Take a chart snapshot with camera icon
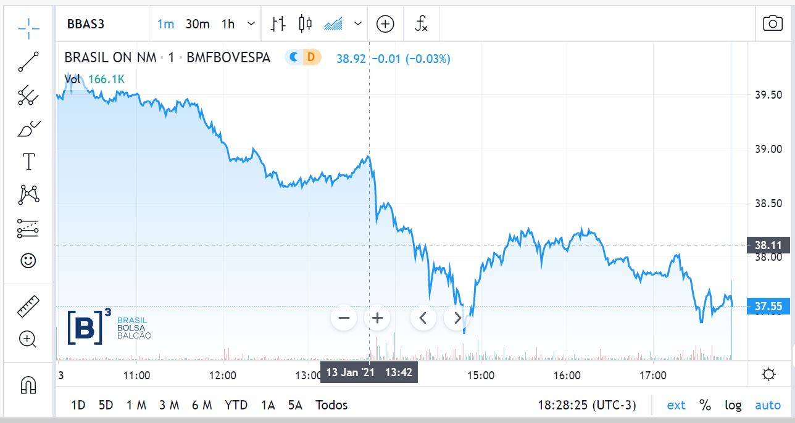Screen dimensions: 795x423 (773, 24)
